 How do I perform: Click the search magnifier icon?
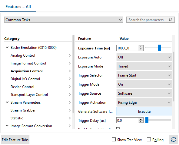tap(170, 20)
